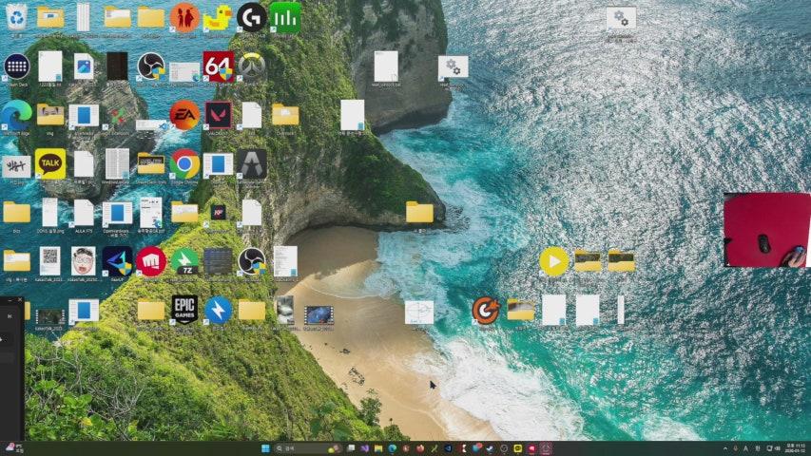Screen dimensions: 811x456
Task: Open the Recycle Bin desktop icon
Action: (x=16, y=16)
